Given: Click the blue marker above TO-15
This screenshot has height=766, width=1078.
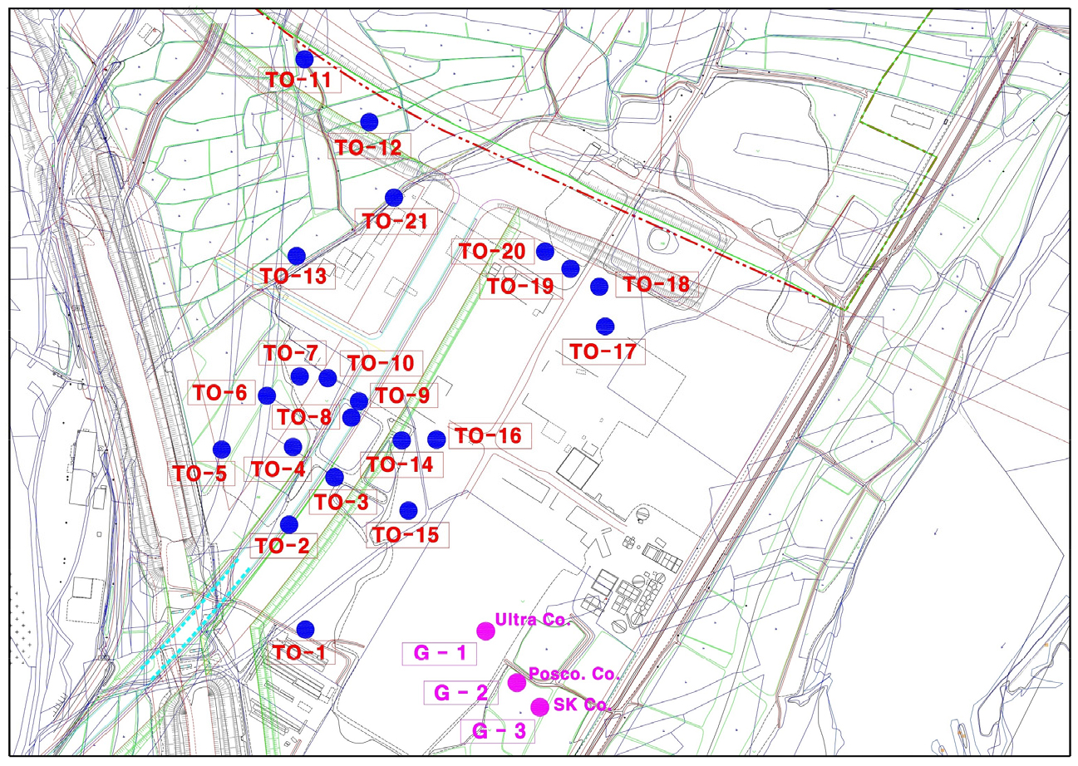Looking at the screenshot, I should pyautogui.click(x=408, y=509).
